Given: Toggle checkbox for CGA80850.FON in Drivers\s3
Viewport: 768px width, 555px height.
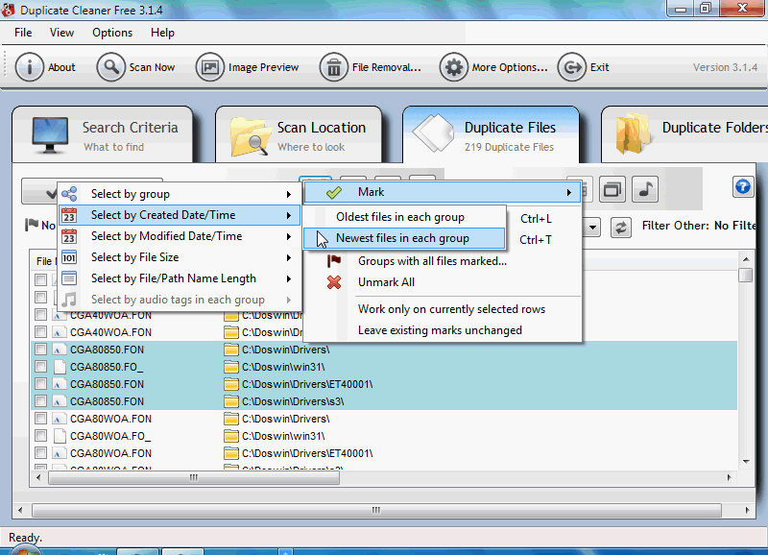Looking at the screenshot, I should coord(40,401).
